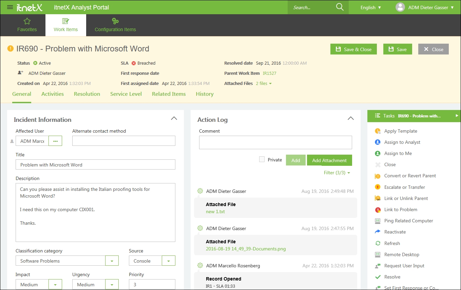The width and height of the screenshot is (461, 290).
Task: Open the ADM Dieter Gasser user menu
Action: point(431,7)
